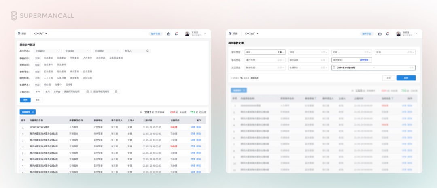The height and width of the screenshot is (188, 437).
Task: Select the 人工上报 trigger mechanism filter
Action: [x=48, y=78]
